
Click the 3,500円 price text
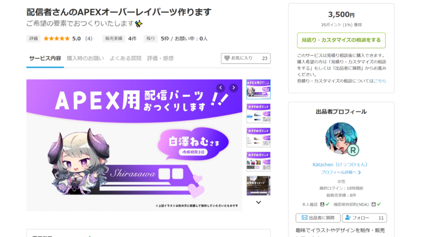[x=341, y=14]
